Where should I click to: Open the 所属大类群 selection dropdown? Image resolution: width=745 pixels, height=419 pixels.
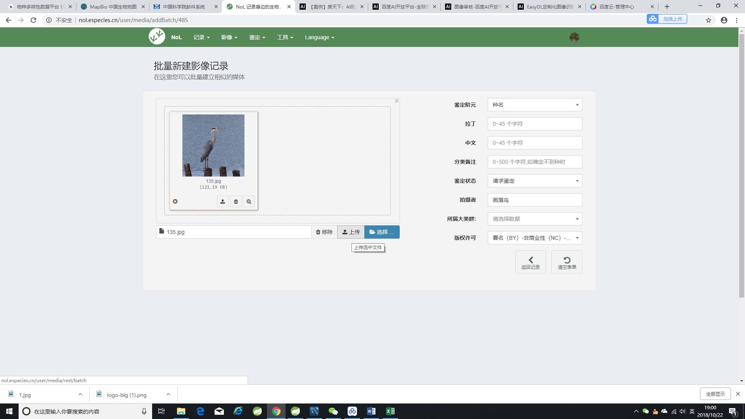(535, 219)
